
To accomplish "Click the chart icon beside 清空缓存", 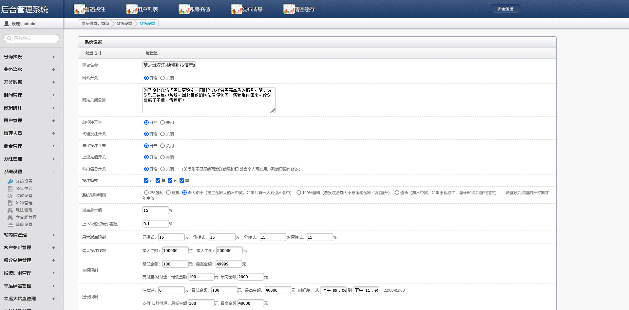I will coord(289,9).
